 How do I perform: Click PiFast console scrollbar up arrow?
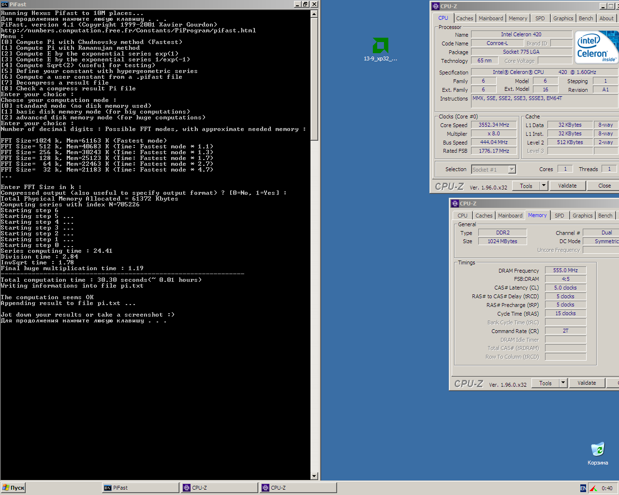pos(314,14)
